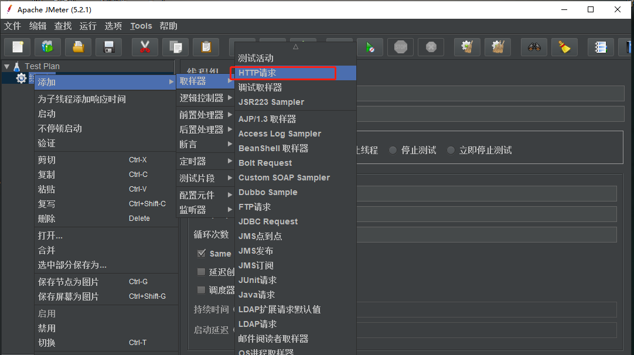Expand the 取样器 submenu
Image resolution: width=634 pixels, height=355 pixels.
(x=206, y=81)
